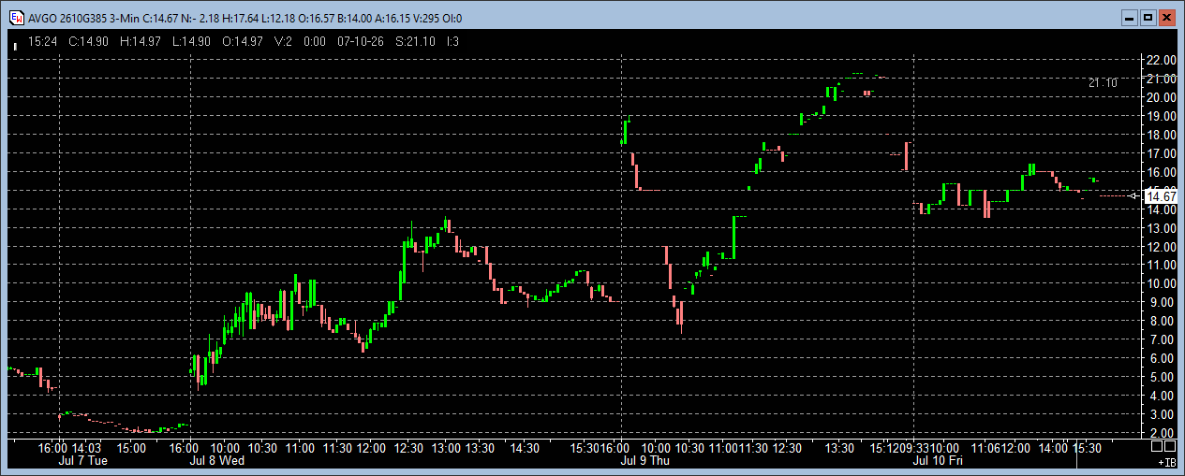Click the V:2 volume readout
This screenshot has height=476, width=1185.
pos(284,41)
